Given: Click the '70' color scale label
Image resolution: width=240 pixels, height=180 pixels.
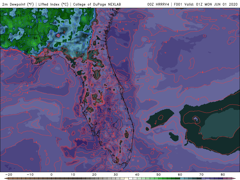Looking at the screenshot, I should (x=201, y=175).
